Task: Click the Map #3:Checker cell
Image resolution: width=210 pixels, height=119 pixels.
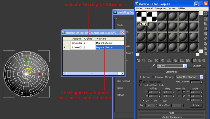Action: point(110,43)
